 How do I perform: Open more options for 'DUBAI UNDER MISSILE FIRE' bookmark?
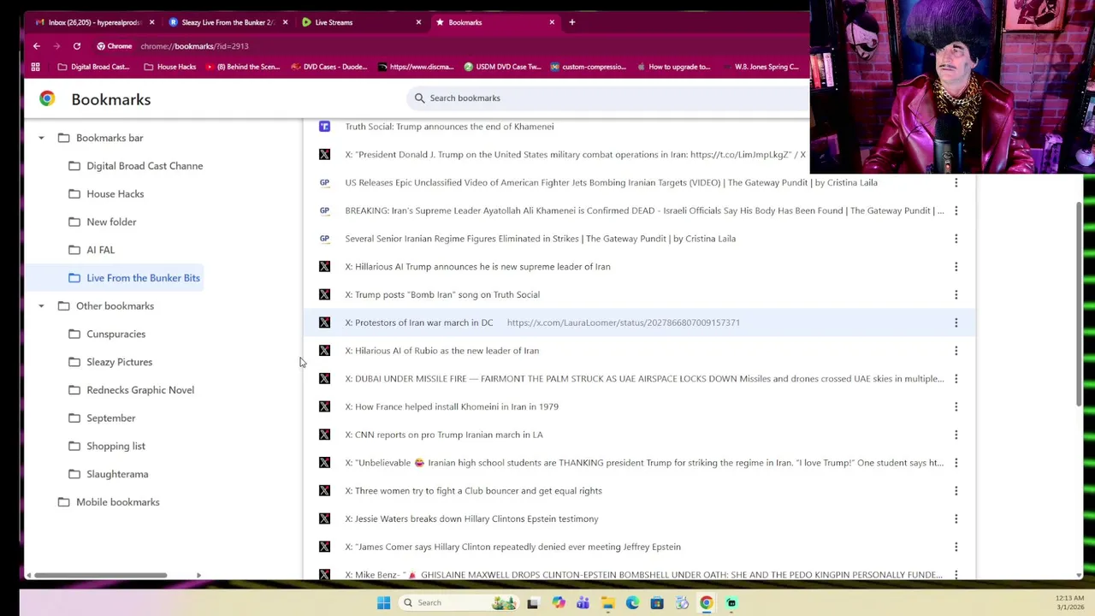(x=956, y=379)
